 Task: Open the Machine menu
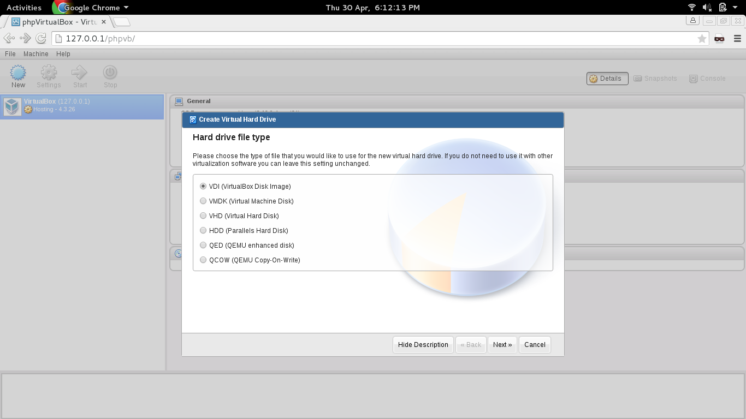coord(36,54)
